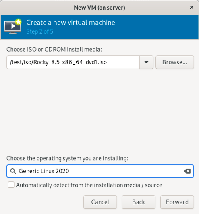Click the 'Create a new virtual machine' heading
Screen dimensions: 199x214
coord(70,23)
